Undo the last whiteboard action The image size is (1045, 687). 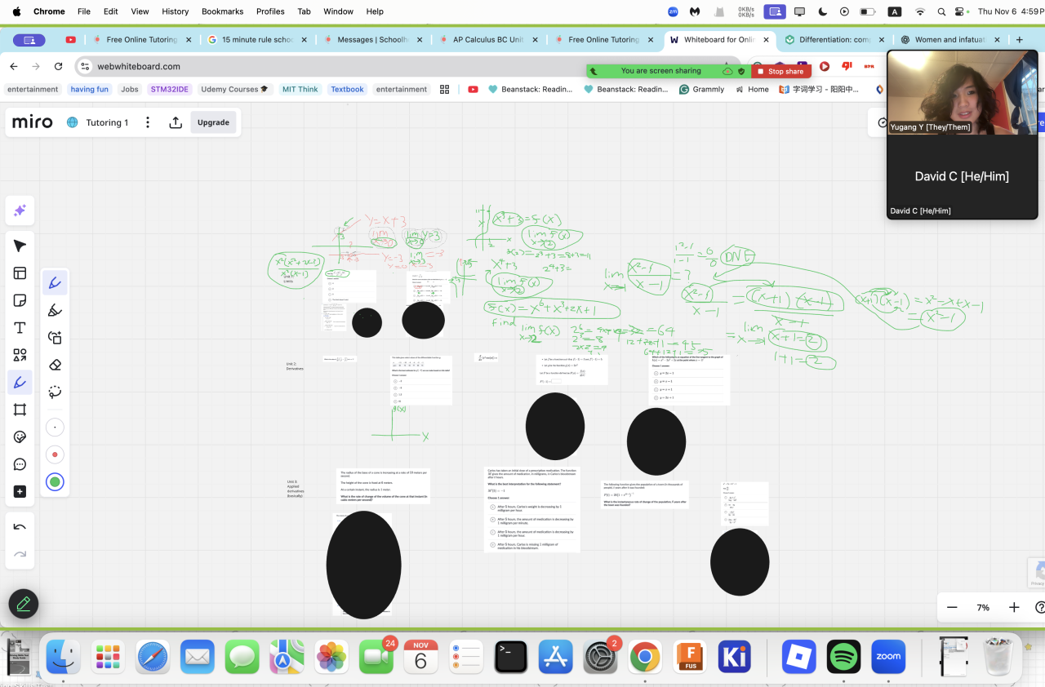[20, 527]
